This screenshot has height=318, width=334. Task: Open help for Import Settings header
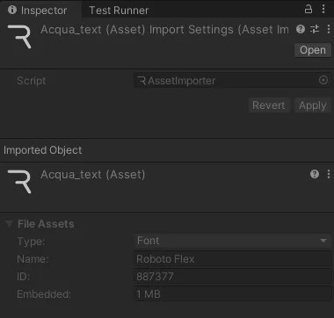click(301, 29)
